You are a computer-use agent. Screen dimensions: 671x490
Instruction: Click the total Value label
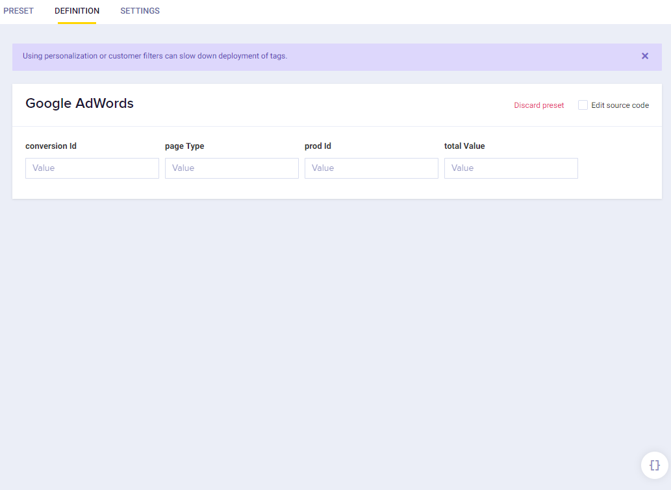(x=464, y=146)
